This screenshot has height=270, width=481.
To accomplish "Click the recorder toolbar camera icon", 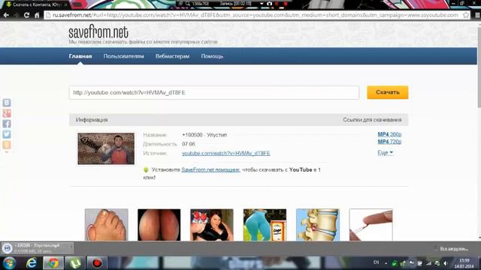I will click(x=269, y=4).
